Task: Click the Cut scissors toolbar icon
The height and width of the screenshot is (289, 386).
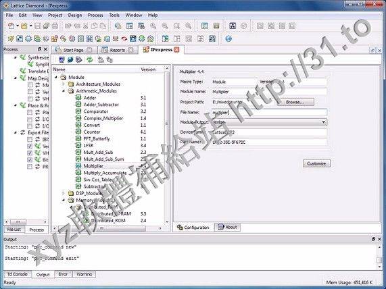Action: point(85,26)
